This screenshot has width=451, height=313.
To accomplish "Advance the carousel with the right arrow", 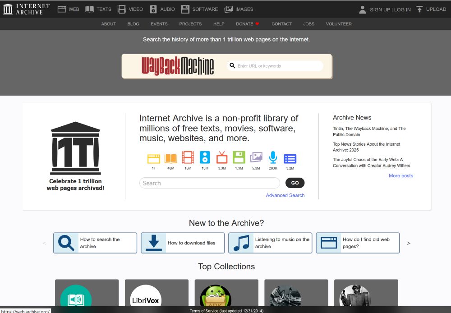I will coord(409,243).
